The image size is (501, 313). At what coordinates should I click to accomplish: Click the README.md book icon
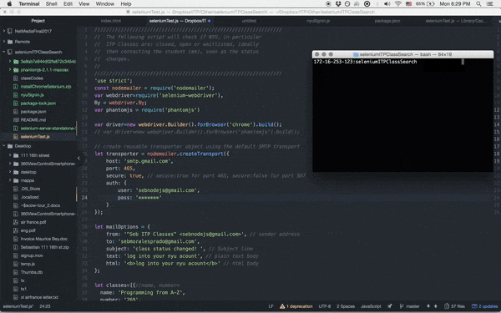tap(16, 119)
